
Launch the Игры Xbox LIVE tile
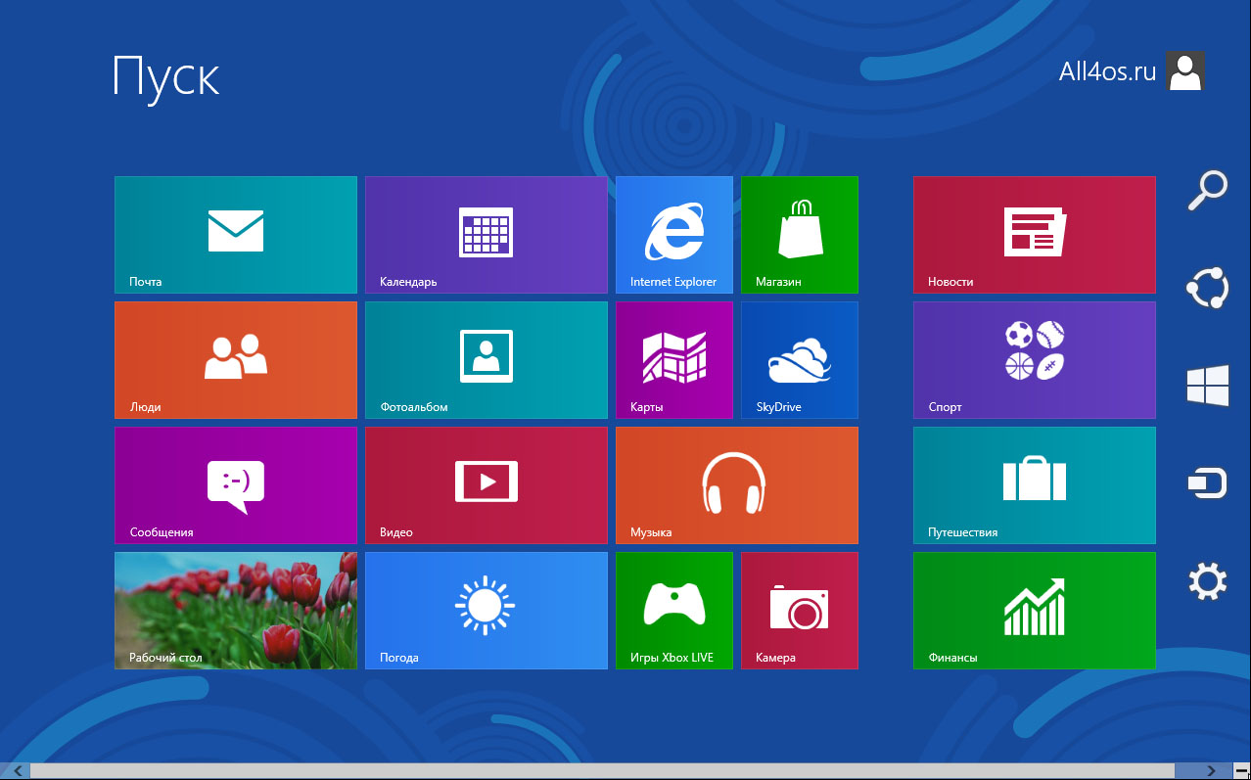(674, 611)
